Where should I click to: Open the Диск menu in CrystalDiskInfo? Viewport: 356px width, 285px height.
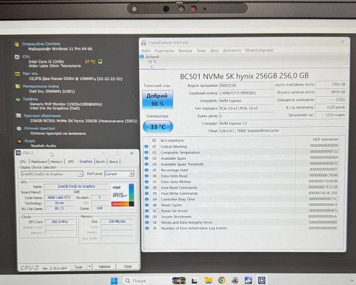pyautogui.click(x=214, y=51)
